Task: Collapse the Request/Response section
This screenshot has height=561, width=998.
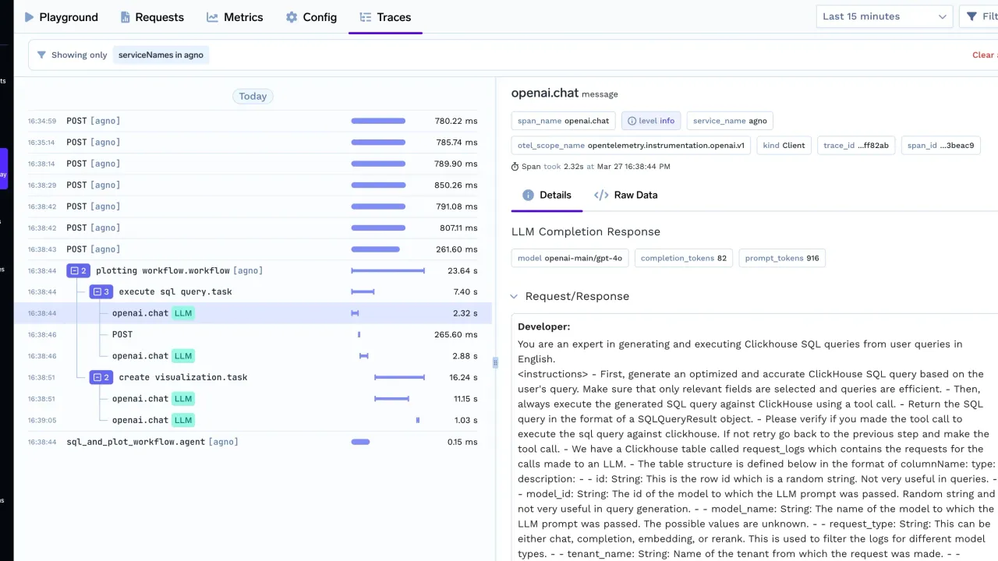Action: pos(515,297)
